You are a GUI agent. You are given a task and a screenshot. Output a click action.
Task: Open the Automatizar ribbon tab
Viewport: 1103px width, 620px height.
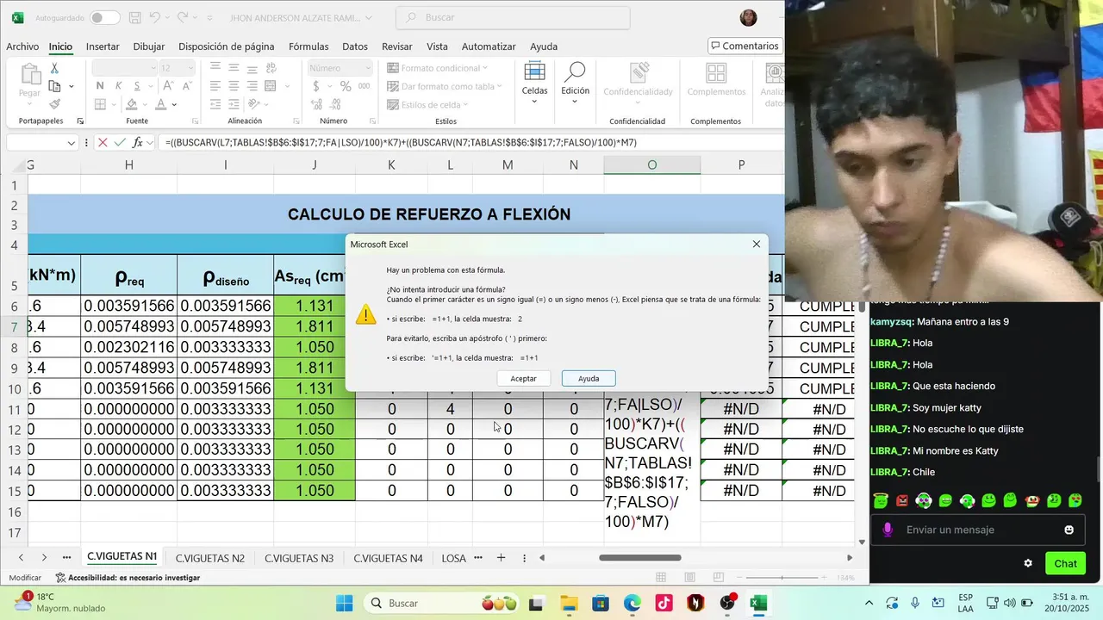(489, 46)
